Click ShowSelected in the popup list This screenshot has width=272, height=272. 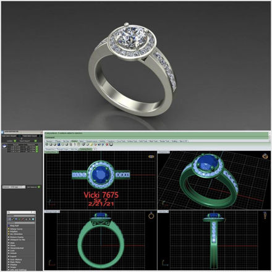(17, 248)
